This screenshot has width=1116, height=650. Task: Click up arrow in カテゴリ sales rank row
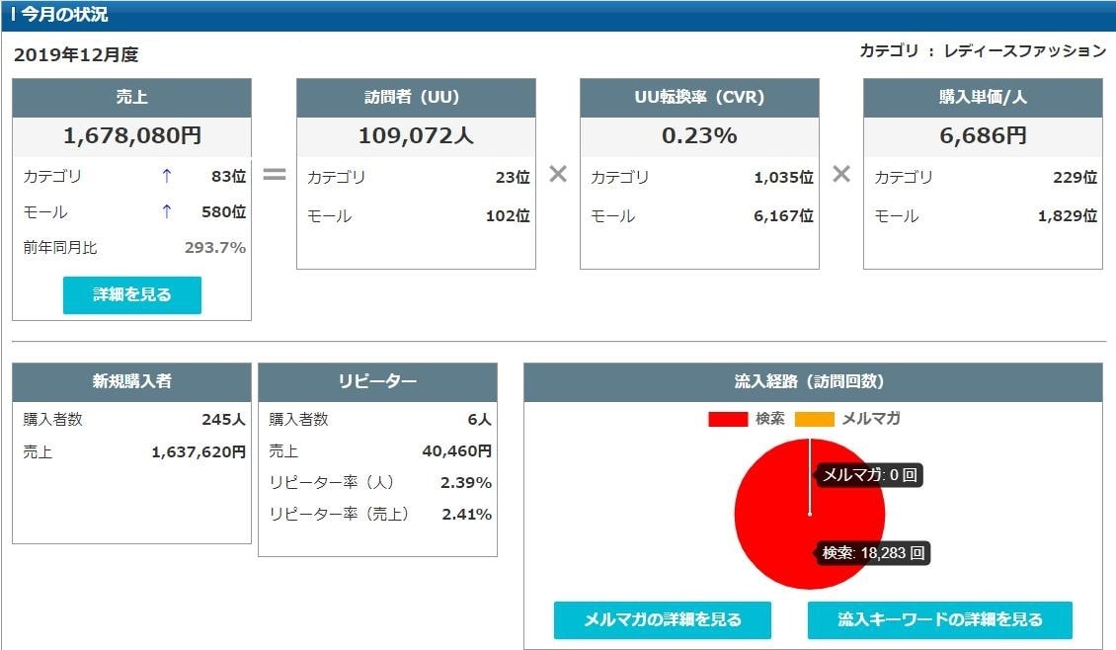tap(167, 176)
